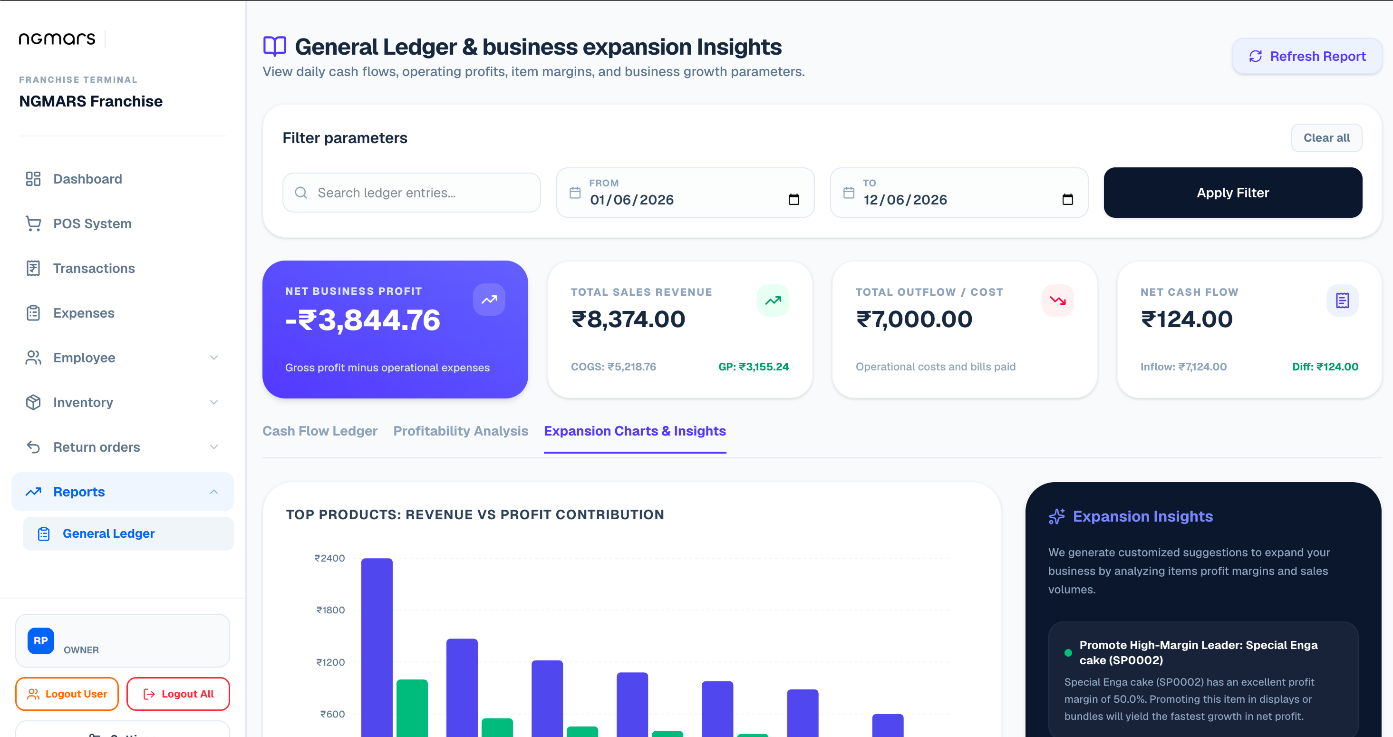Viewport: 1393px width, 737px height.
Task: Click the ₹7,000.00 outflow amount
Action: 914,319
